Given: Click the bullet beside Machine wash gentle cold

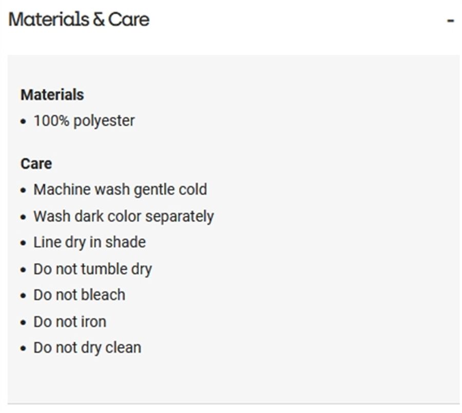Looking at the screenshot, I should 23,191.
